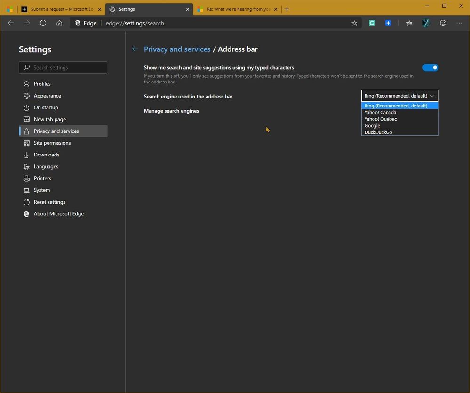The image size is (470, 393).
Task: Select Google from search engine list
Action: [x=372, y=126]
